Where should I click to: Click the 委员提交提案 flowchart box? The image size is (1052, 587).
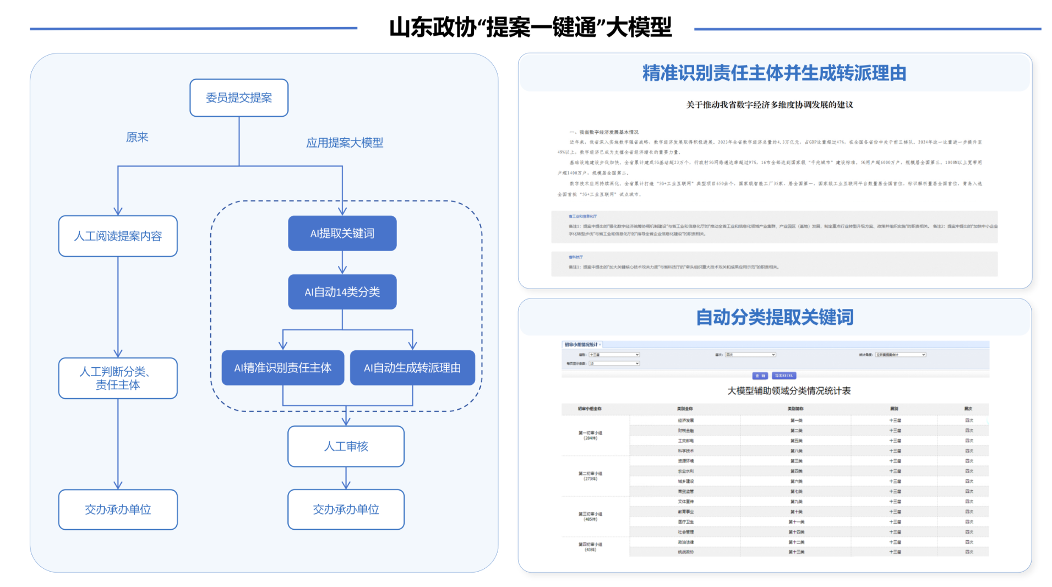239,98
